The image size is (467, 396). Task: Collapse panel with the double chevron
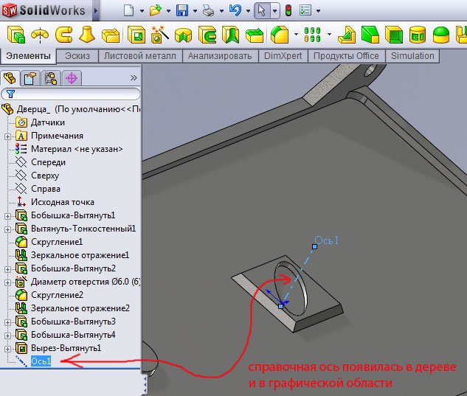point(134,77)
